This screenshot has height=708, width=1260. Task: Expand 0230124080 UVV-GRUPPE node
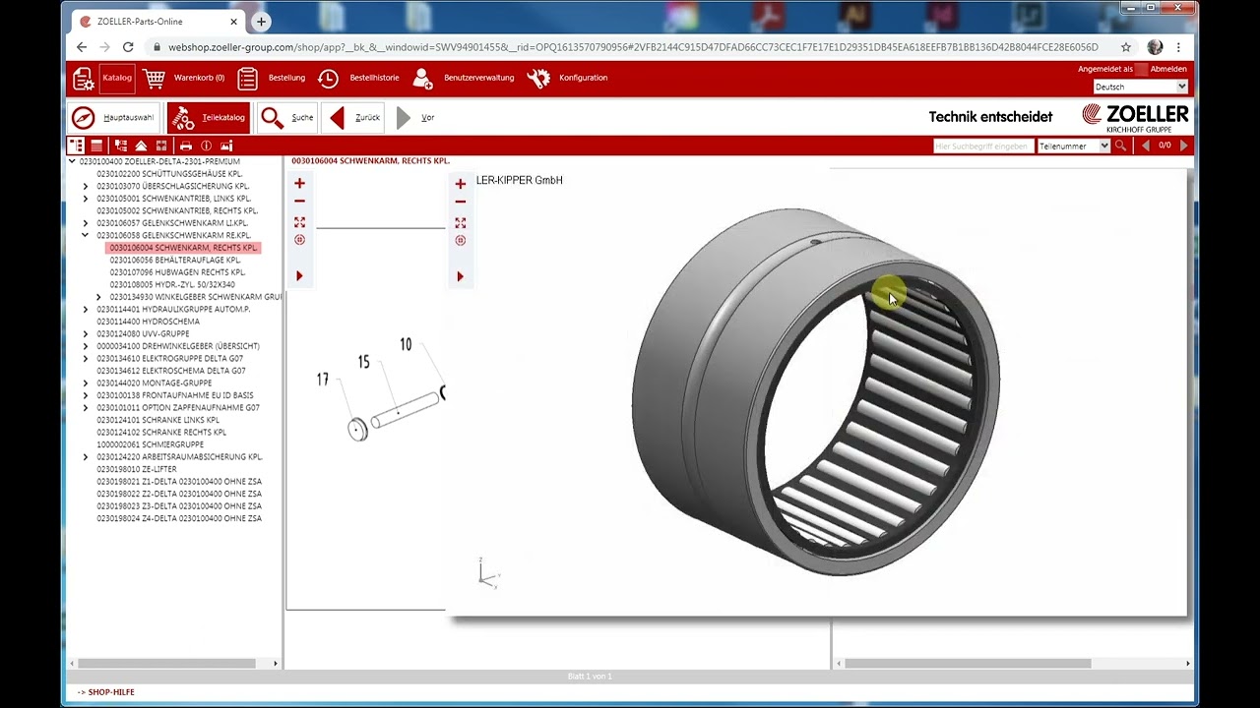click(86, 333)
